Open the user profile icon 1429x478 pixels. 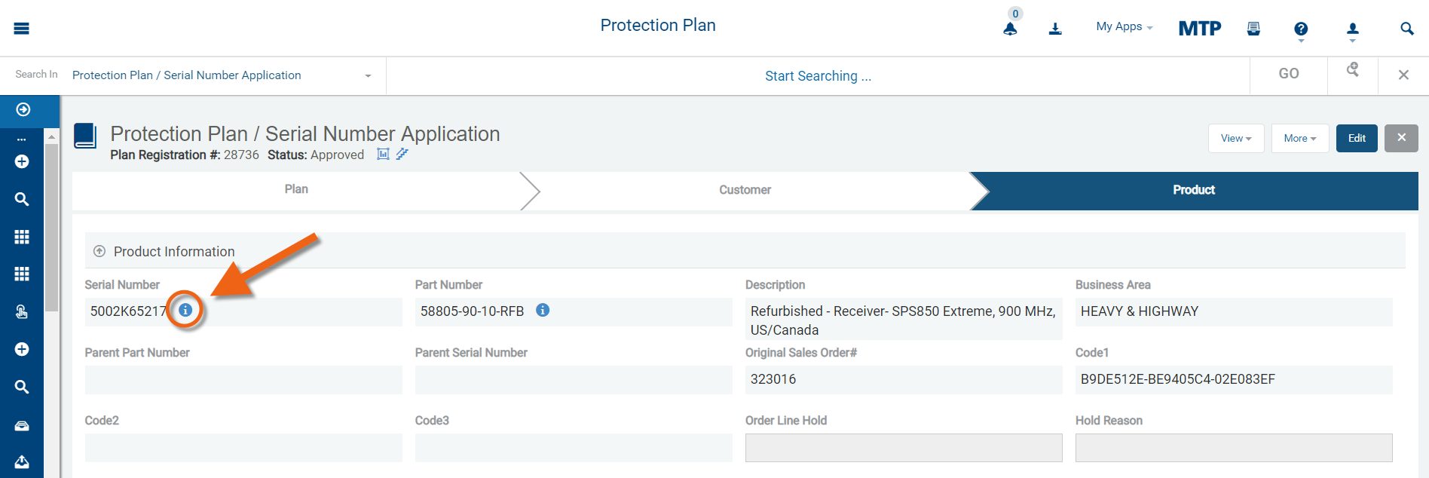coord(1353,29)
